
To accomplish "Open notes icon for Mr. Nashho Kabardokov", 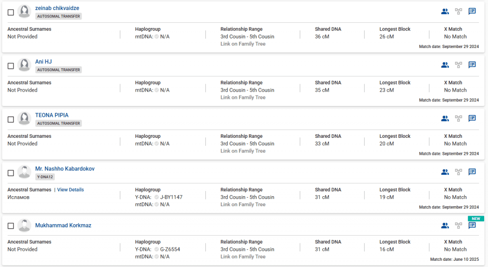I will 472,172.
